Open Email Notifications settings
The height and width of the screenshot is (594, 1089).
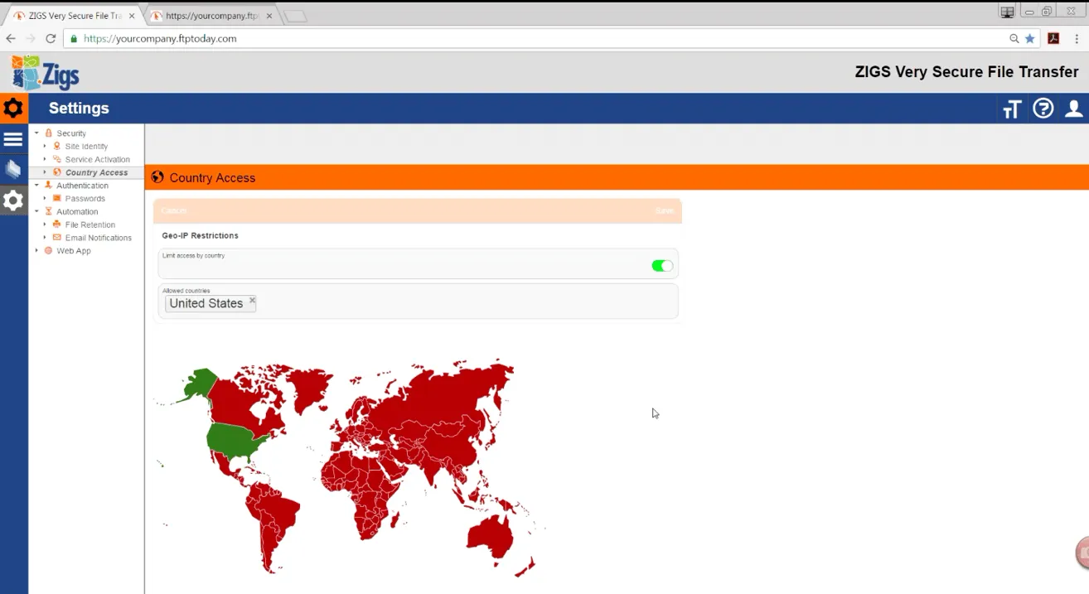[x=98, y=238]
